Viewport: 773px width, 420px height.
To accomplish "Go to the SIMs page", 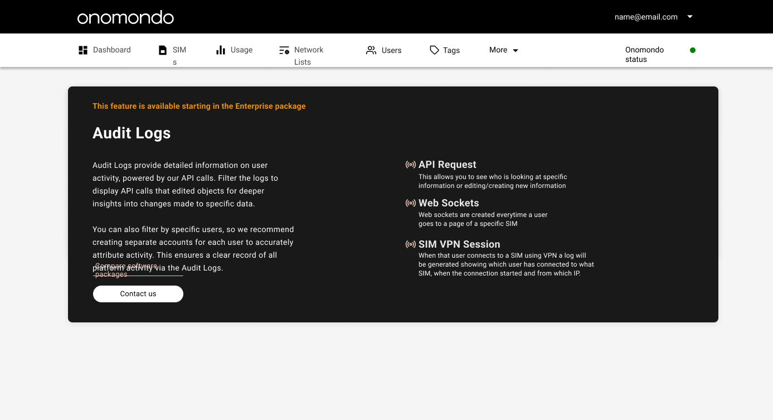I will 173,55.
